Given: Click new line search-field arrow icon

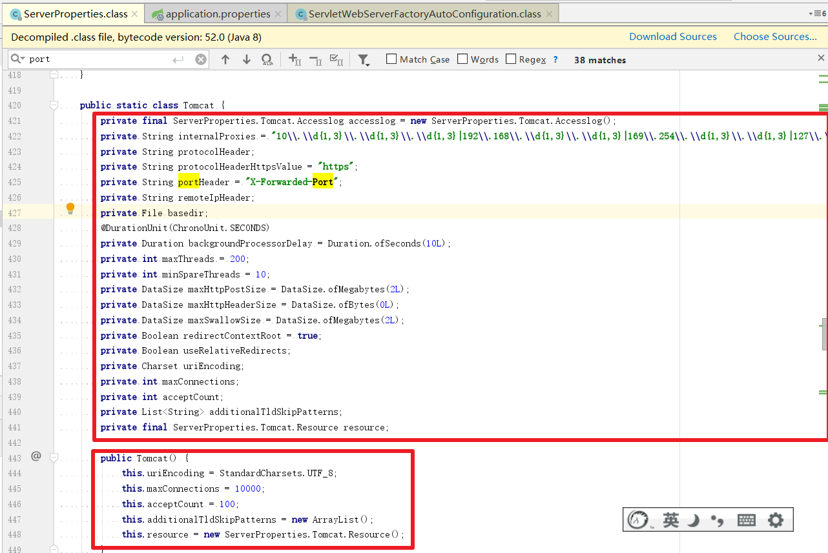Looking at the screenshot, I should 178,59.
